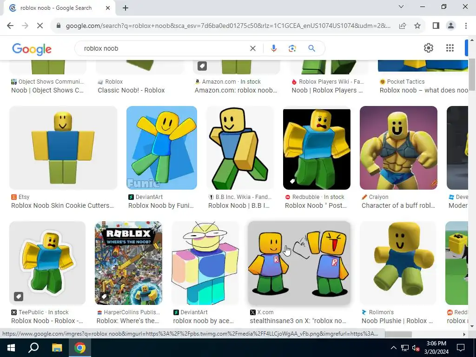Open the Roblox Where's the Noob book image
The width and height of the screenshot is (476, 357).
click(128, 263)
